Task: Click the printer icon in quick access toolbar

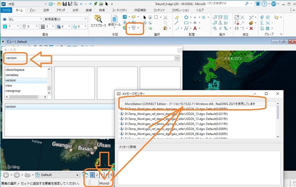Action: [x=101, y=4]
